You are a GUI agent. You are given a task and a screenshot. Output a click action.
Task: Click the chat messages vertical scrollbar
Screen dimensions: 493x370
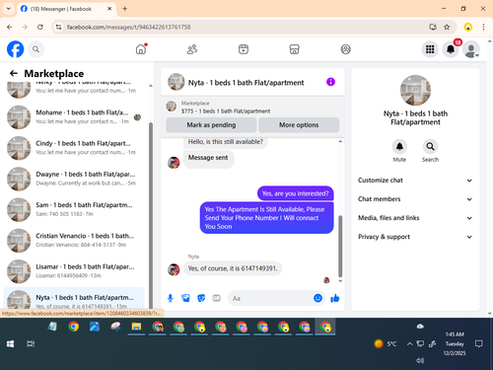(x=340, y=246)
